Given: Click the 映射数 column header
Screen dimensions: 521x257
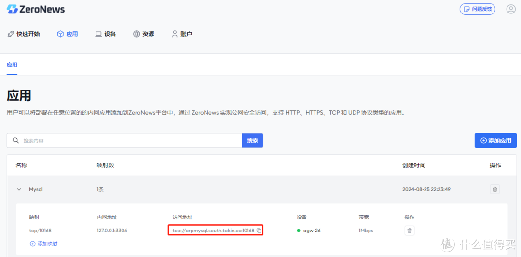Looking at the screenshot, I should [106, 166].
